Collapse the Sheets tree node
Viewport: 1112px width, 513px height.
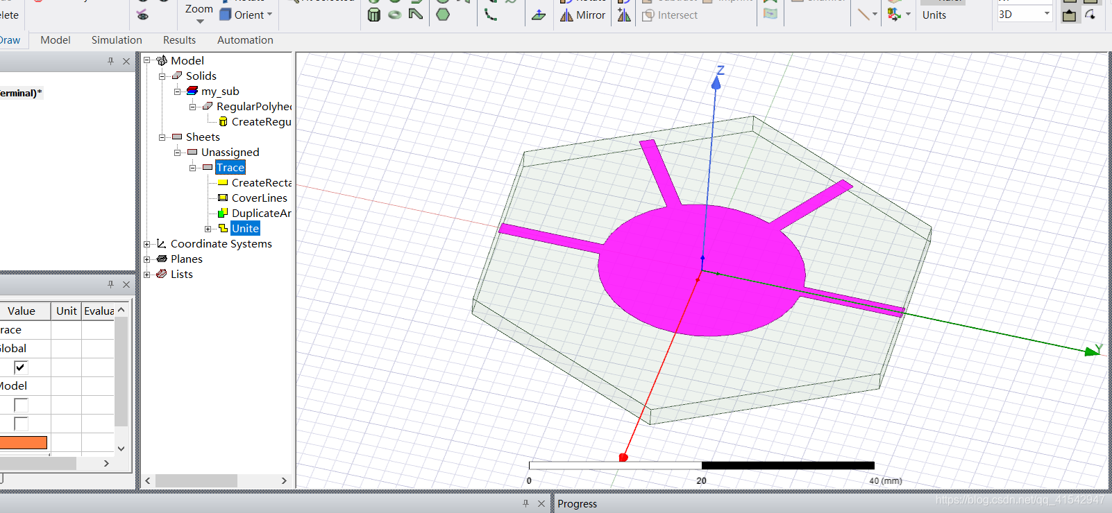pos(162,137)
